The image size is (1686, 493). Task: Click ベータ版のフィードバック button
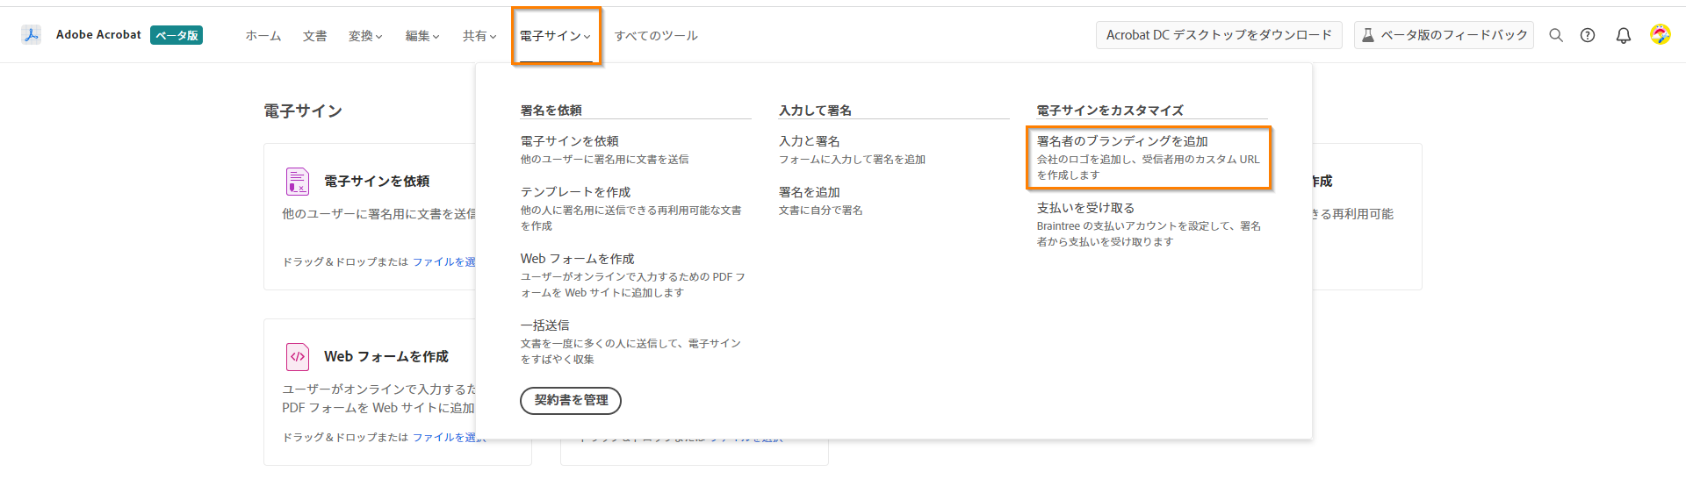tap(1444, 35)
